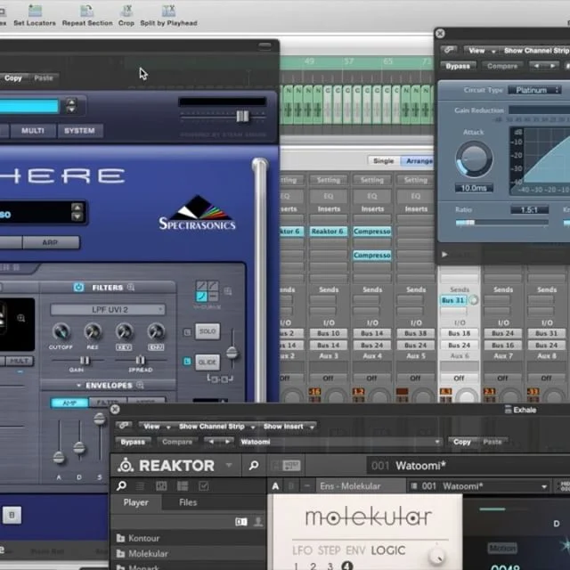Image resolution: width=570 pixels, height=570 pixels.
Task: Click the Omnisphere CUTOFF knob
Action: 61,331
